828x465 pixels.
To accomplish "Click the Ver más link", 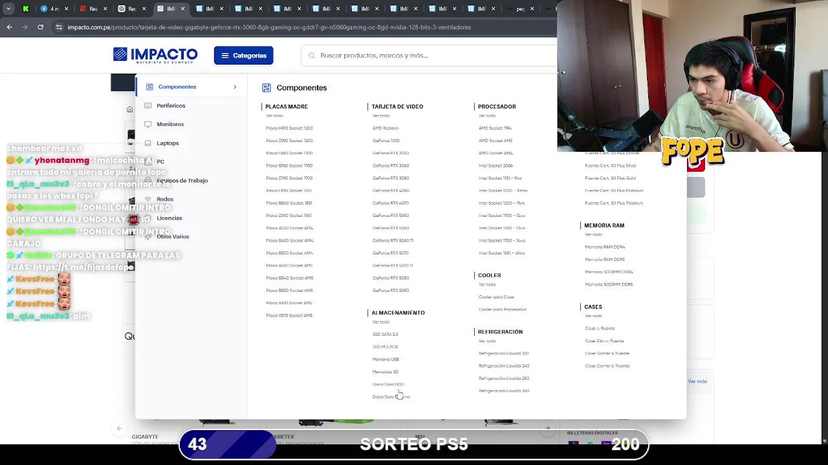I will tap(697, 381).
